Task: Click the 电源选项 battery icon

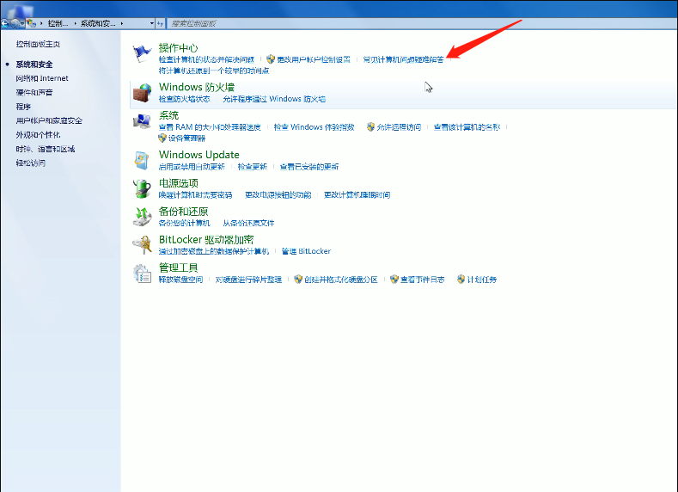Action: tap(142, 188)
